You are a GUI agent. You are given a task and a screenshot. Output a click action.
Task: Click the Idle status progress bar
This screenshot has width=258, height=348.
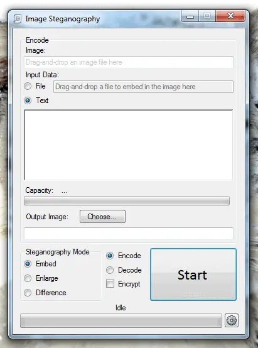coord(121,320)
